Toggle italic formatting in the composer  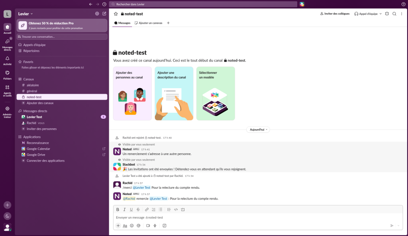click(124, 209)
